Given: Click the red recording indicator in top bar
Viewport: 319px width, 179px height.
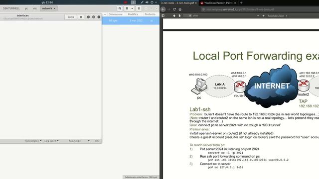Looking at the screenshot, I should pyautogui.click(x=126, y=2).
